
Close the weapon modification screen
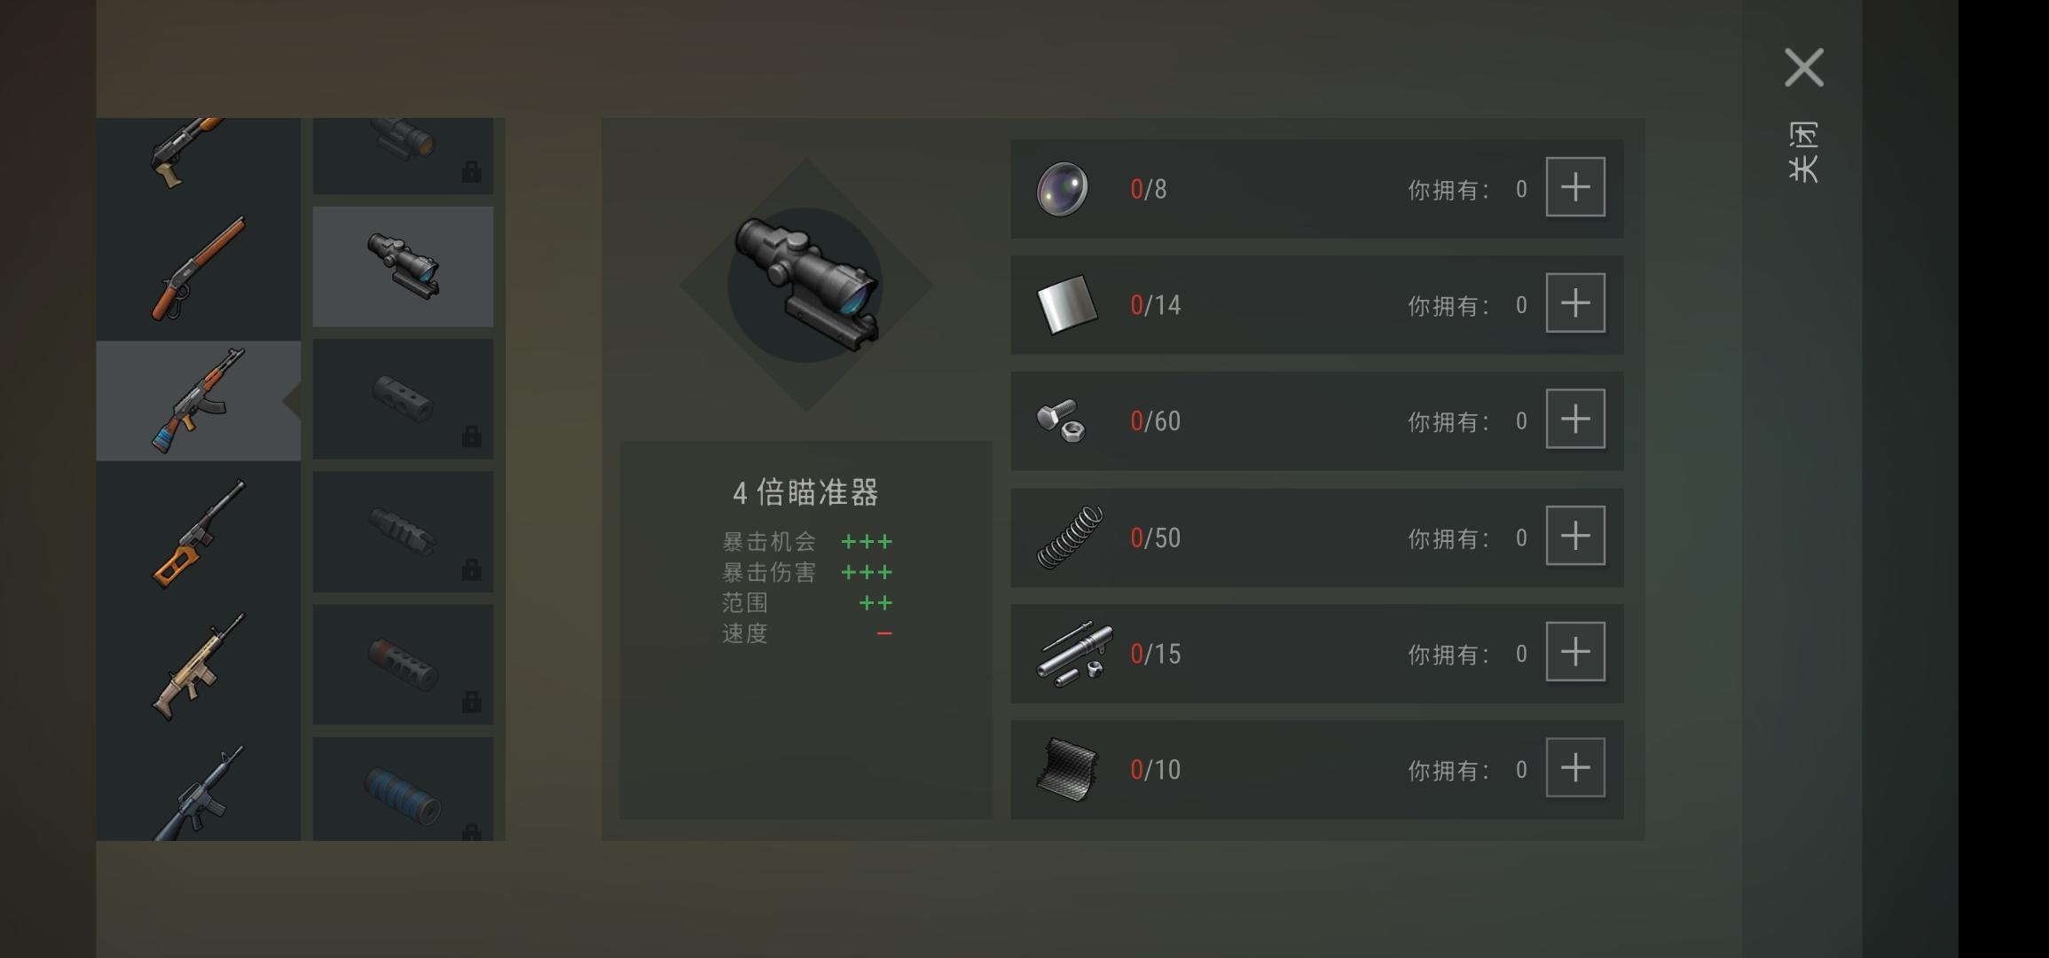pos(1804,67)
